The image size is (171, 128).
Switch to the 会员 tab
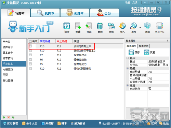105,13
